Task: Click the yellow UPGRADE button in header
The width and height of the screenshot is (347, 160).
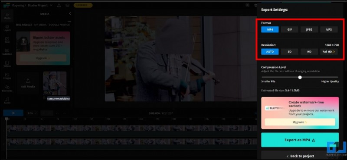Action: click(83, 5)
